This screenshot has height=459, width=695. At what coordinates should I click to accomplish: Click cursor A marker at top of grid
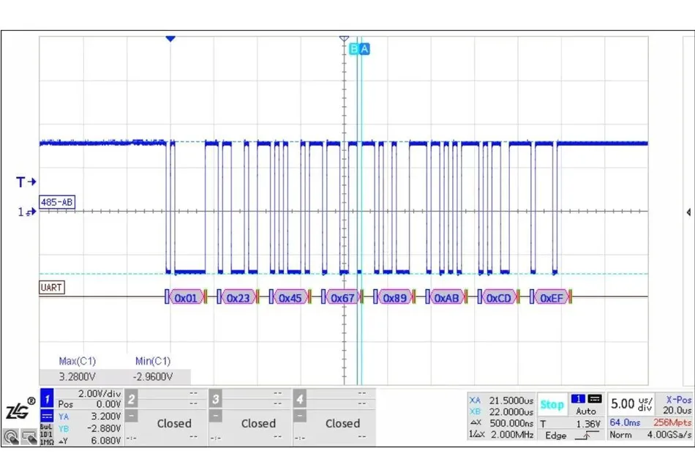coord(365,49)
